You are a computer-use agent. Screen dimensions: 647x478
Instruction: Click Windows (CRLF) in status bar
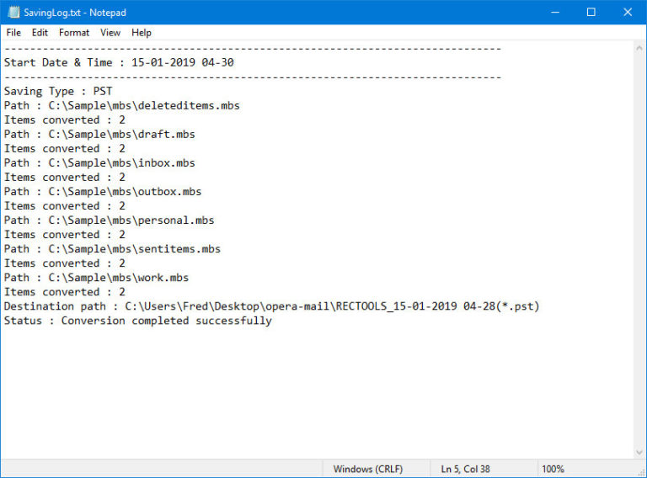[368, 469]
